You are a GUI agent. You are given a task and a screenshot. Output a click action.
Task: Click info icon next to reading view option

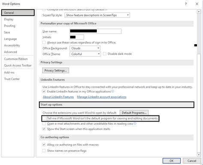134,123
